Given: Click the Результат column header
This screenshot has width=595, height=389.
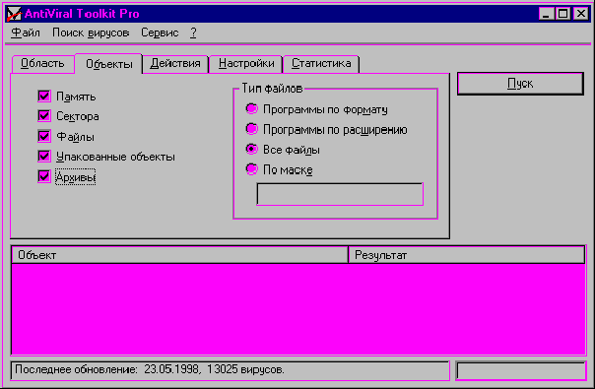Looking at the screenshot, I should click(x=466, y=255).
